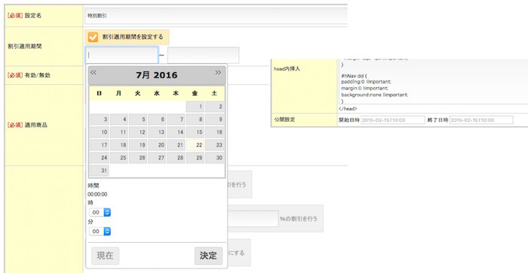Select July 27 in calendar
Image resolution: width=528 pixels, height=273 pixels.
pyautogui.click(x=157, y=158)
